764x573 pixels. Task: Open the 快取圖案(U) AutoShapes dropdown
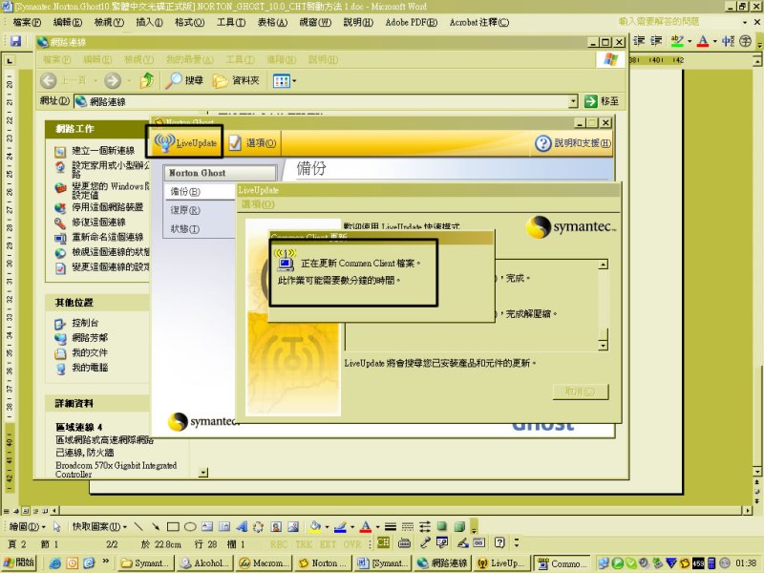(99, 527)
